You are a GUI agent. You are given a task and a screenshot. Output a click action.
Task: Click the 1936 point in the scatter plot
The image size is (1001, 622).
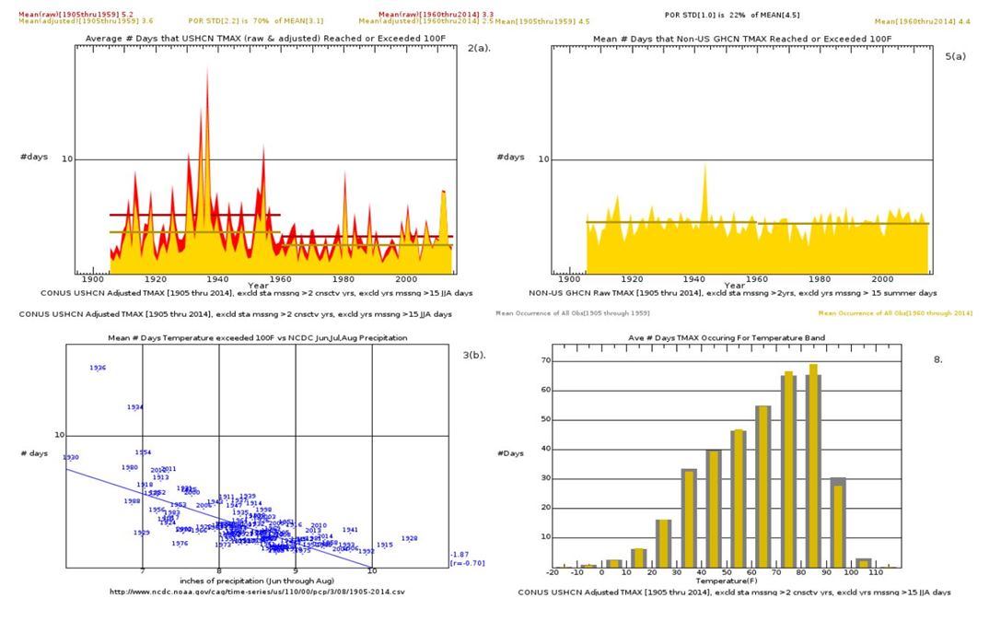click(98, 368)
